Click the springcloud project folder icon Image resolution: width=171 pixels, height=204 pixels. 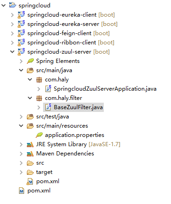coord(13,5)
